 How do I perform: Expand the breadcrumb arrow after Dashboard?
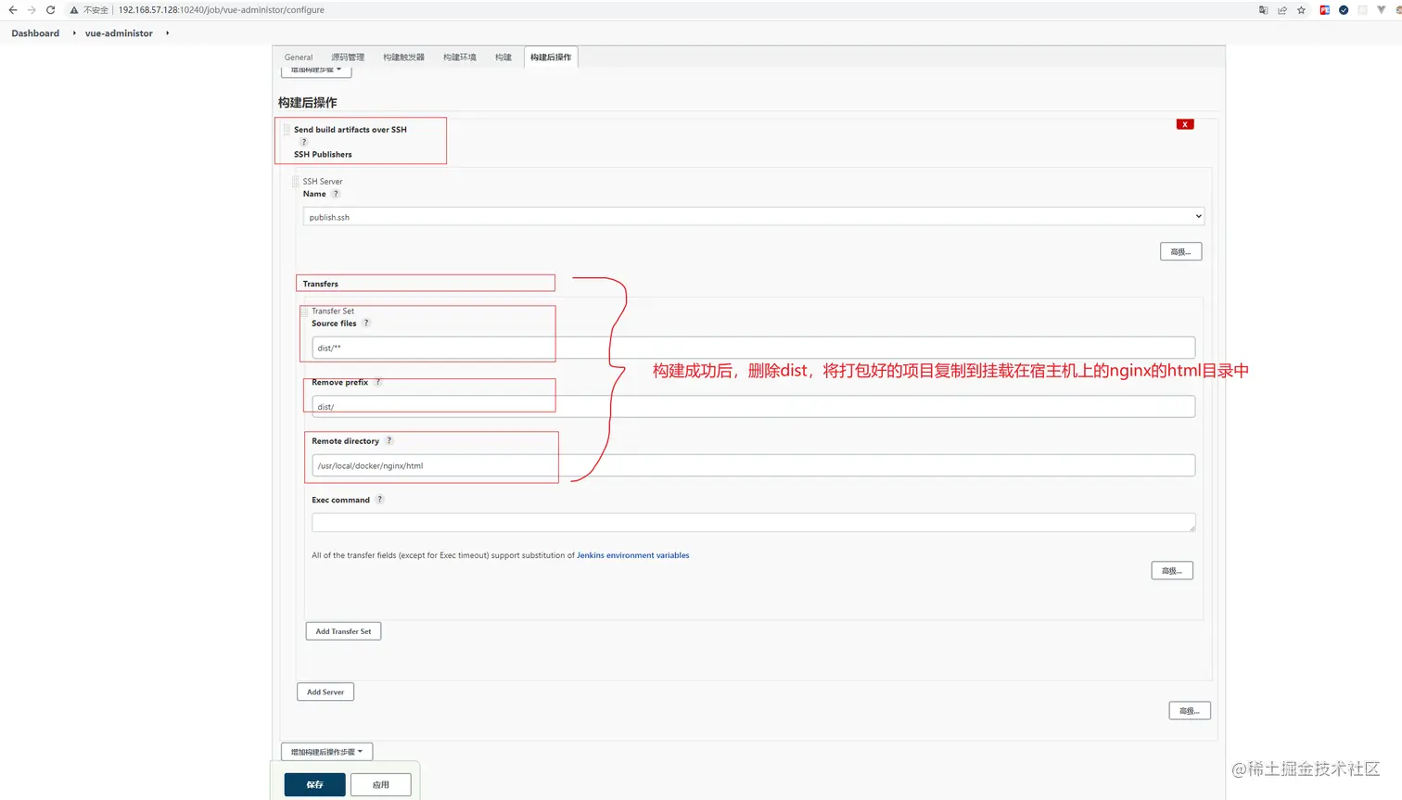pyautogui.click(x=74, y=33)
